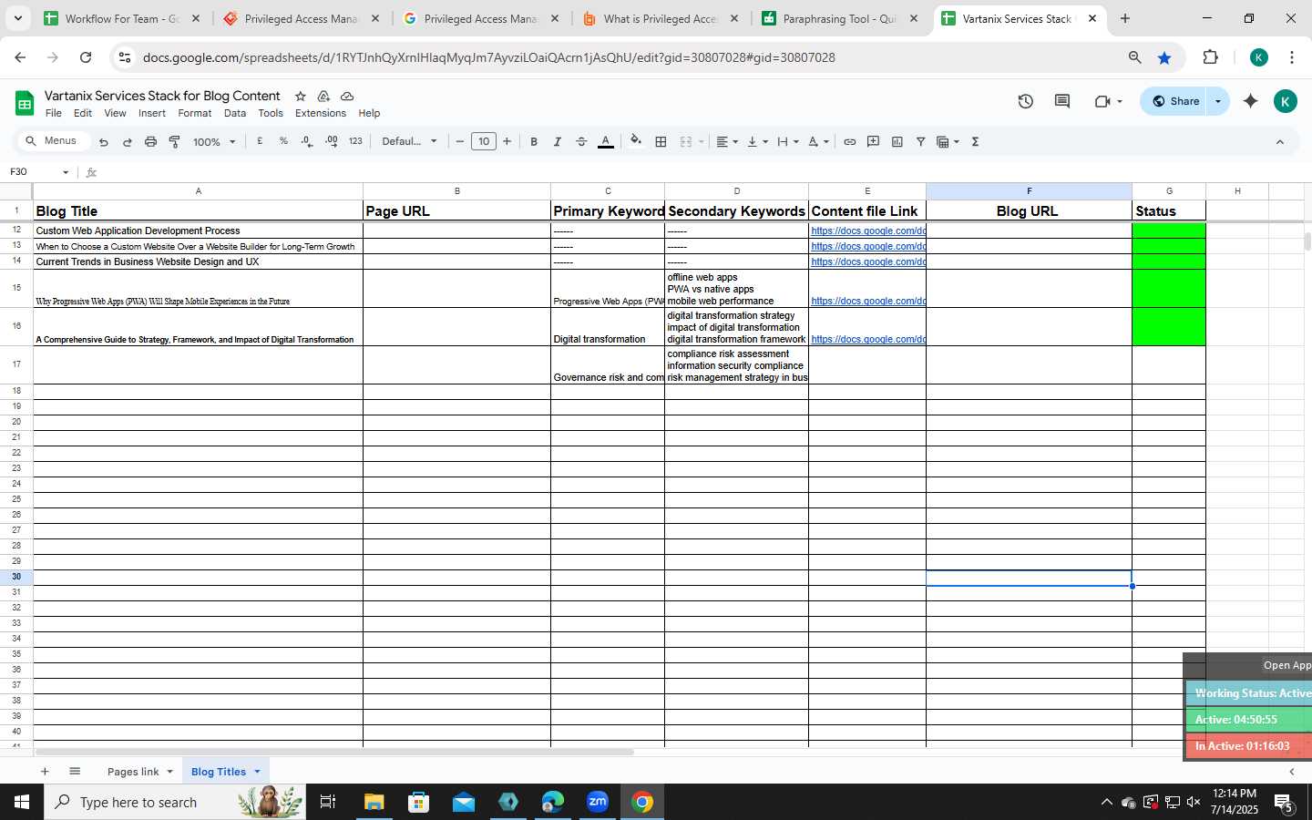Toggle bold formatting

[x=534, y=142]
